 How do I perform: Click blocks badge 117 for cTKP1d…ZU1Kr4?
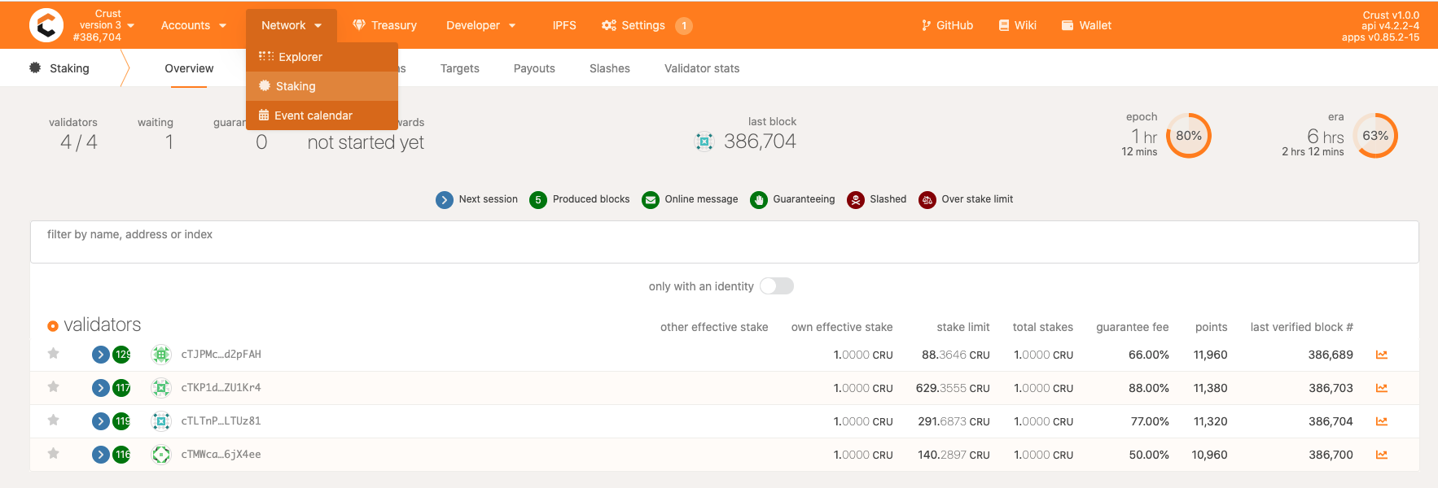pyautogui.click(x=121, y=388)
